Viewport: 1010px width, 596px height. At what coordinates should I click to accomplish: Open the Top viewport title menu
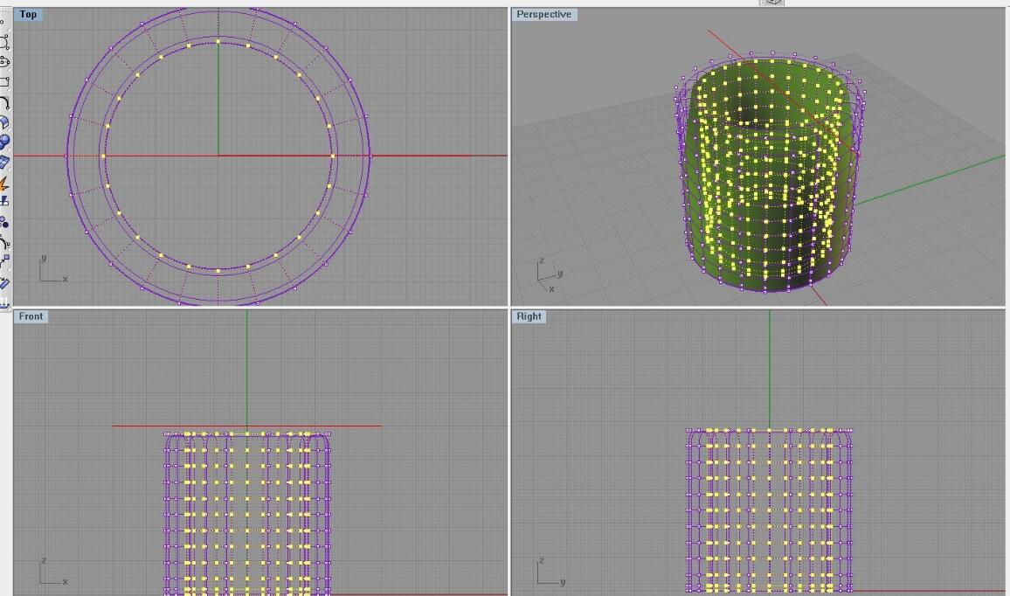click(28, 14)
